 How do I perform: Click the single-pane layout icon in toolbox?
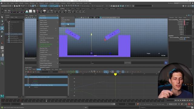pyautogui.click(x=2, y=48)
